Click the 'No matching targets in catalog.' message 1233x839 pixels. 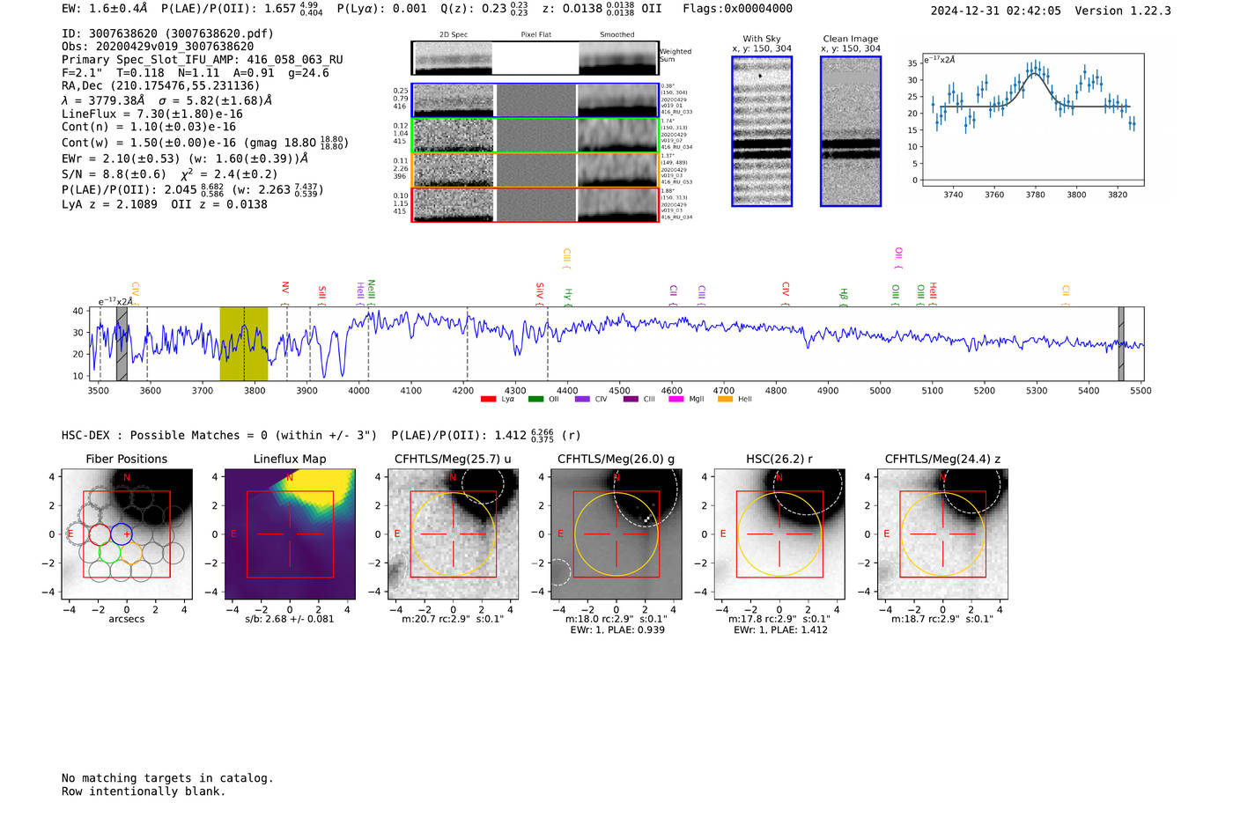(167, 778)
